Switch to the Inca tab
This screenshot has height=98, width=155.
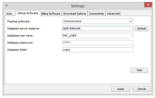pyautogui.click(x=10, y=14)
